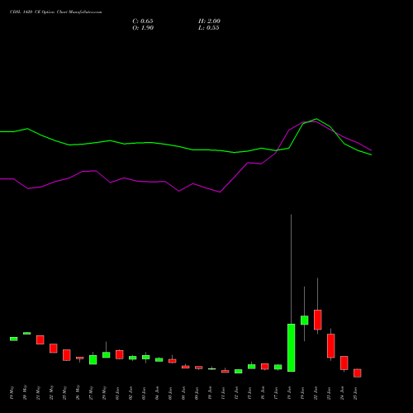Select the 17 Jun date label
The image size is (413, 413).
[x=276, y=393]
